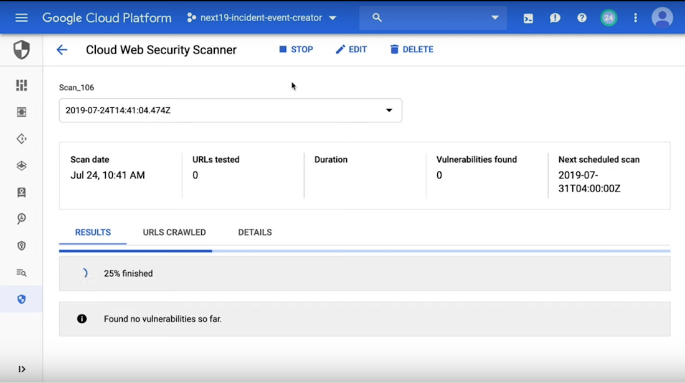Switch to the URLs Crawled tab

point(174,233)
